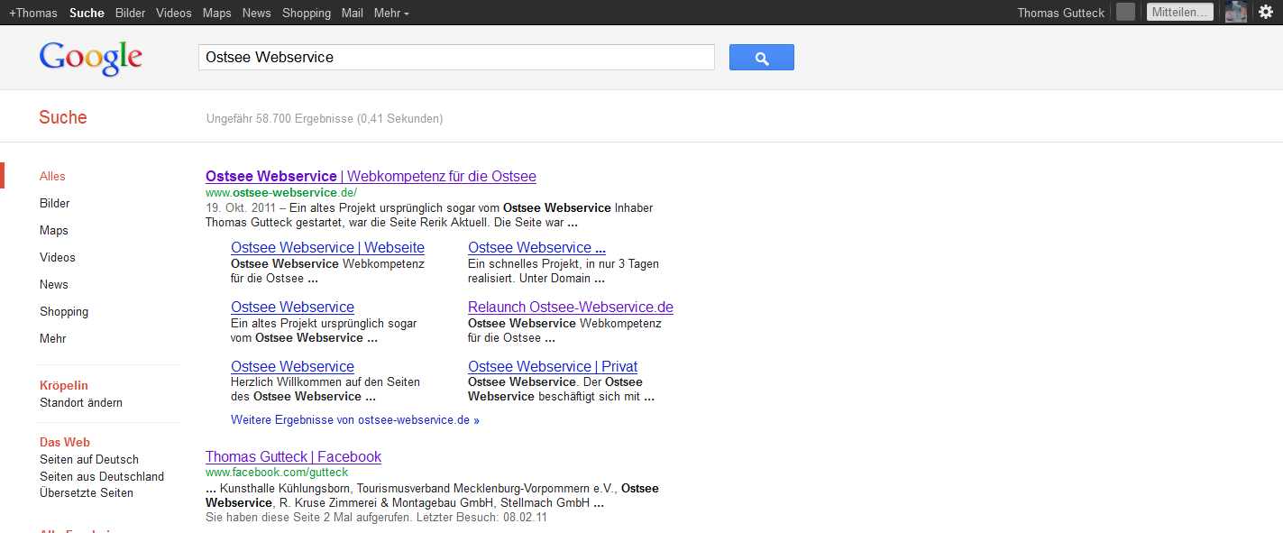Open sitelink above 'Ein altes Projekt ursprünglich' snippet
1283x533 pixels.
[292, 308]
